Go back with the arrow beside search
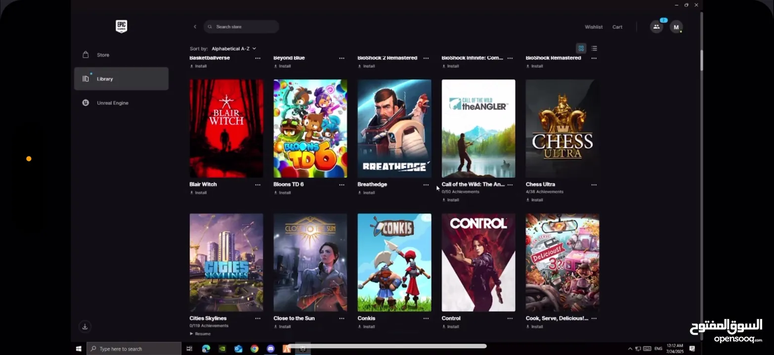 click(195, 27)
